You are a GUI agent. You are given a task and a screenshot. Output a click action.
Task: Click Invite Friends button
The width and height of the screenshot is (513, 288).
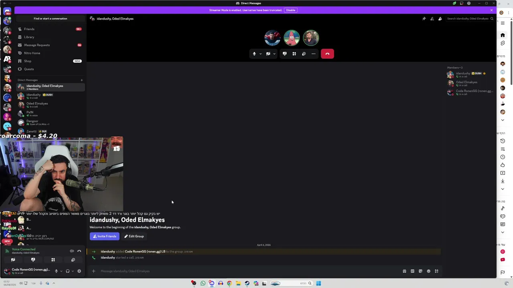point(105,236)
